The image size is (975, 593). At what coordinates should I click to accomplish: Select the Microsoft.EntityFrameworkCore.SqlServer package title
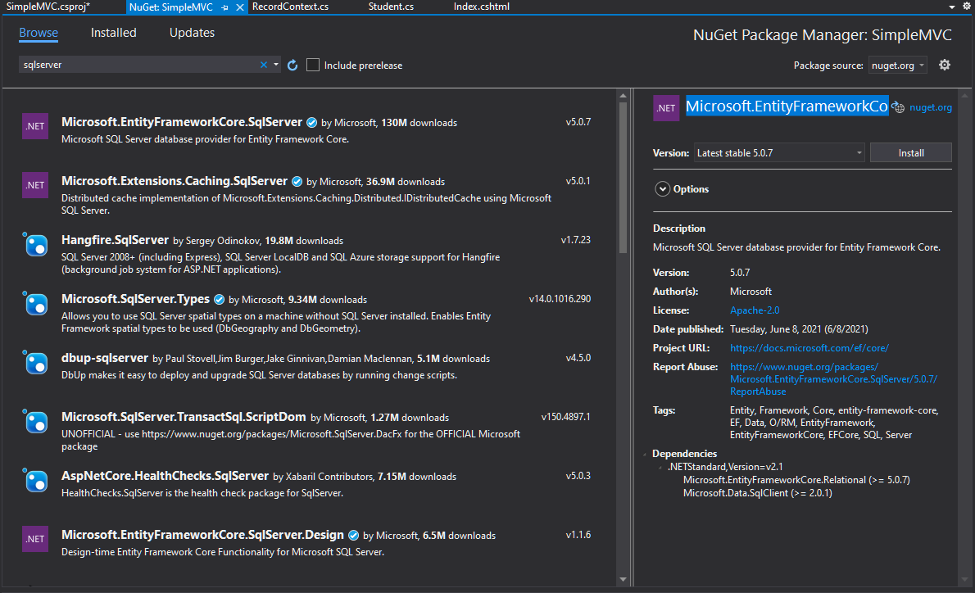pos(182,122)
